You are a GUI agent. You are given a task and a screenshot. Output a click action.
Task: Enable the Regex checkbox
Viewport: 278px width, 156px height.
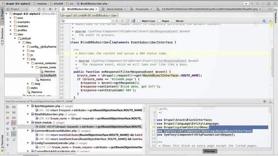pos(159,21)
